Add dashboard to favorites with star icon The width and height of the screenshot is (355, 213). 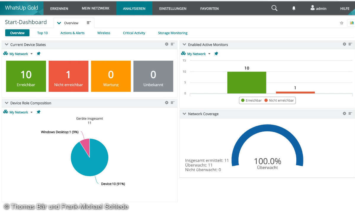pos(342,23)
